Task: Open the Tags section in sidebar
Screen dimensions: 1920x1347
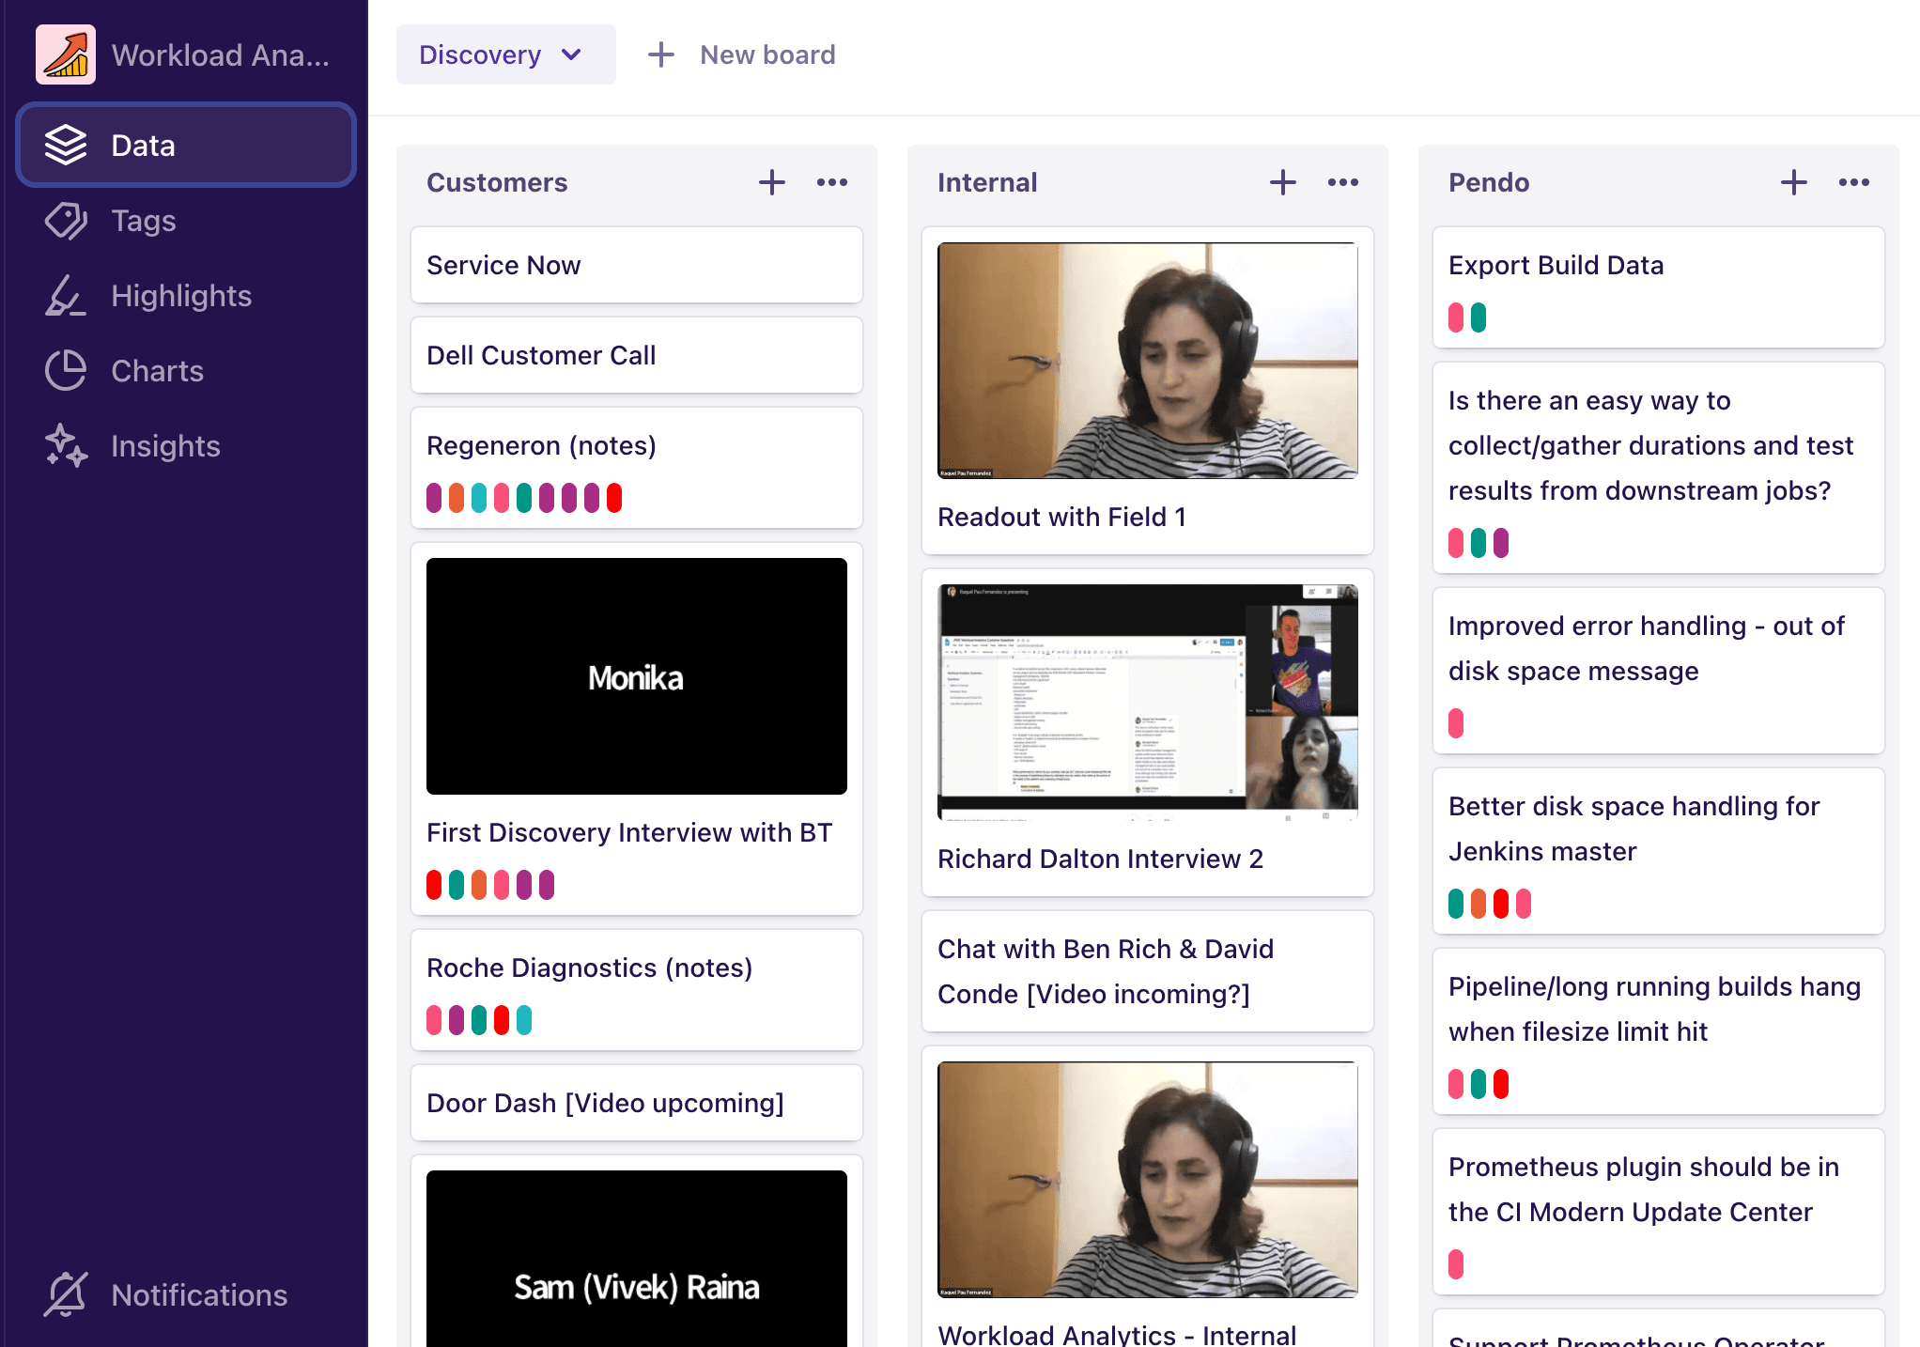Action: pos(186,221)
